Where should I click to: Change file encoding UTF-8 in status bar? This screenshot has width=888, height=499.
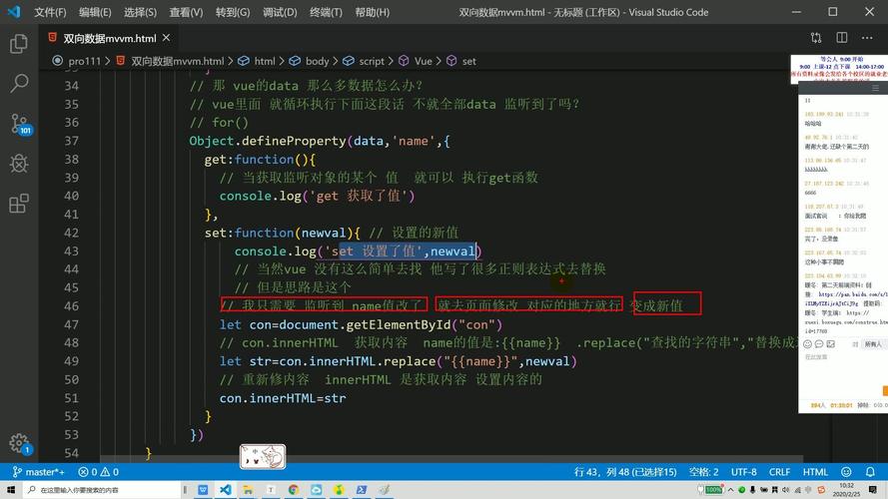click(743, 472)
